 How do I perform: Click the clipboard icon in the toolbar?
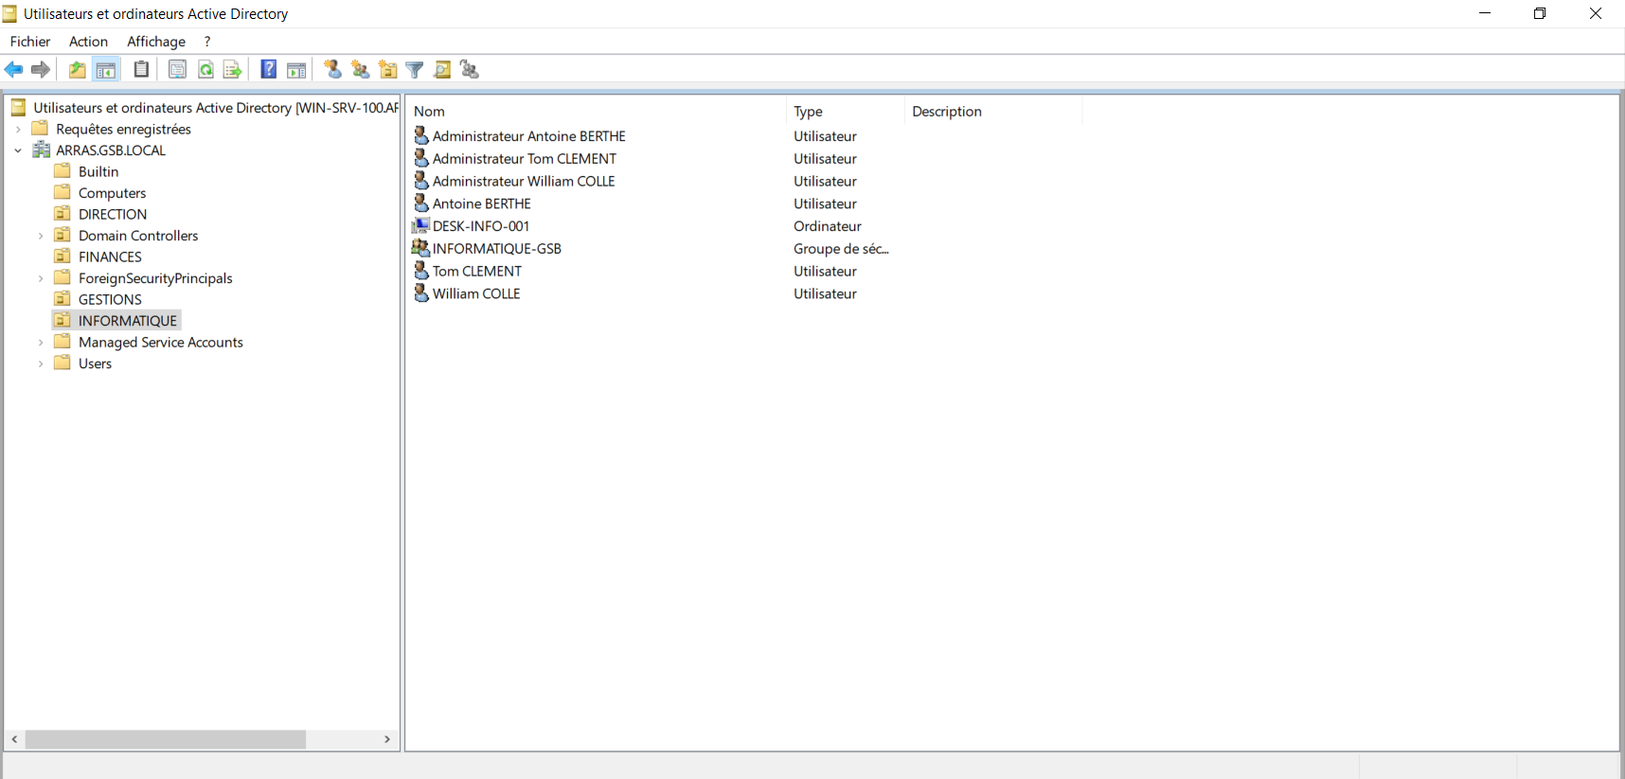(x=141, y=69)
